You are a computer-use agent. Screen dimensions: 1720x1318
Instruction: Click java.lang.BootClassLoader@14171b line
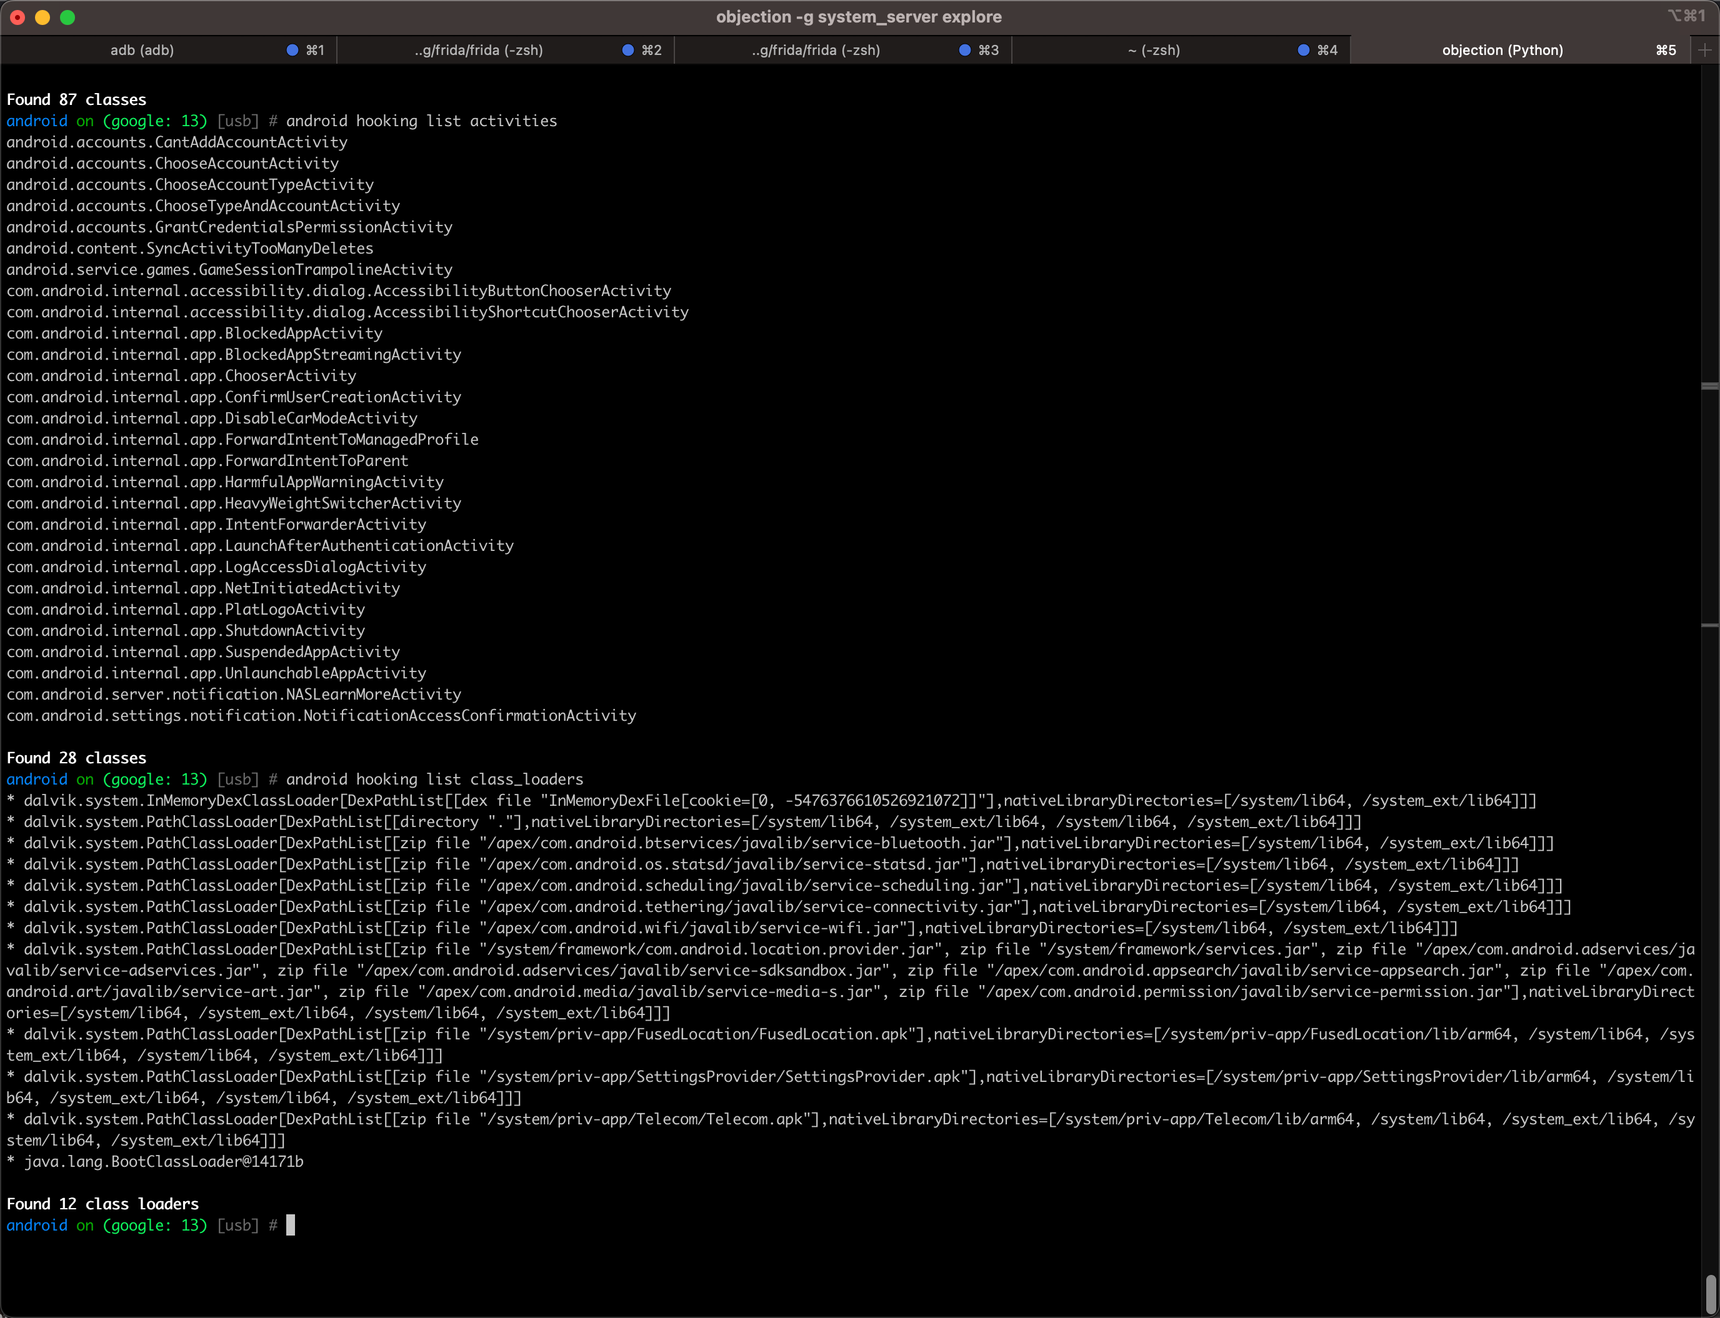156,1161
